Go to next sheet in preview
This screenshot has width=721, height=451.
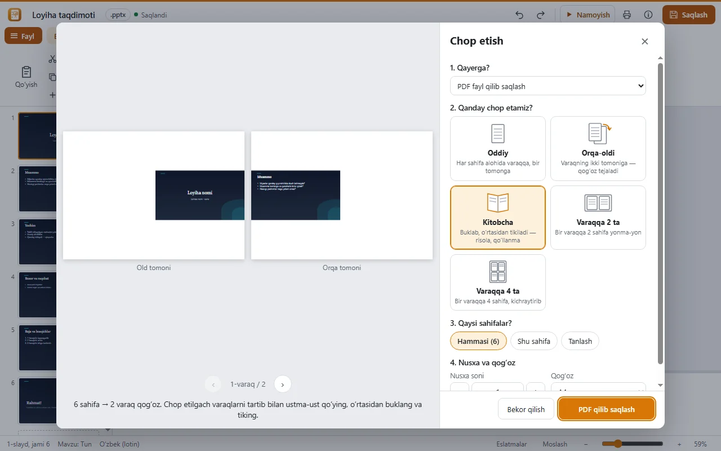click(283, 384)
